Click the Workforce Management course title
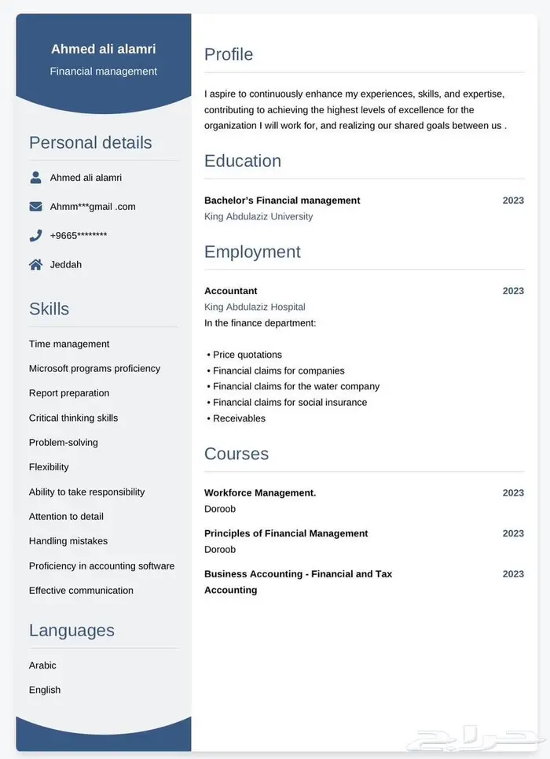Screen dimensions: 550x759 click(x=260, y=493)
